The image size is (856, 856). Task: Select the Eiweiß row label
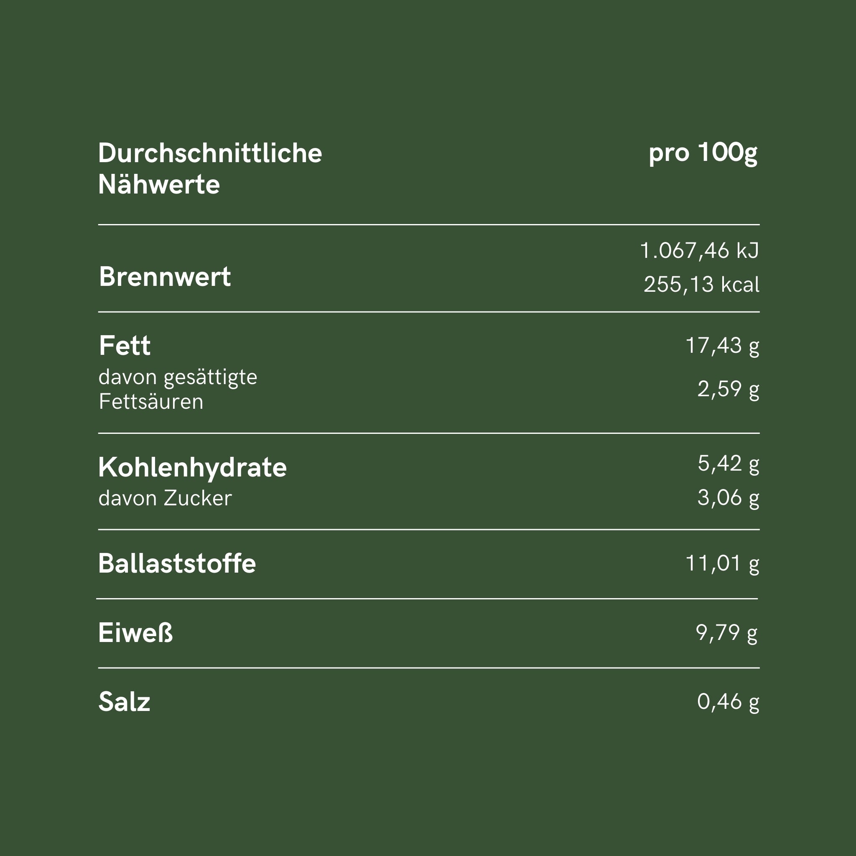click(135, 633)
